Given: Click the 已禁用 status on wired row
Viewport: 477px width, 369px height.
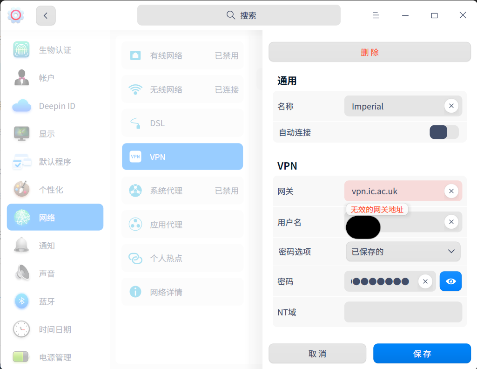Looking at the screenshot, I should click(227, 55).
